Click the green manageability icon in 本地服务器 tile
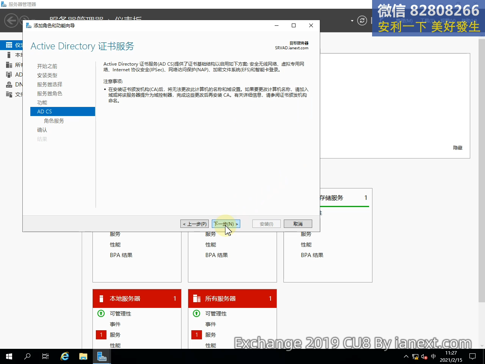 click(x=101, y=314)
